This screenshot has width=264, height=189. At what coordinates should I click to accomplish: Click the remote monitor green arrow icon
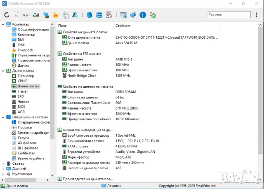pos(153,15)
